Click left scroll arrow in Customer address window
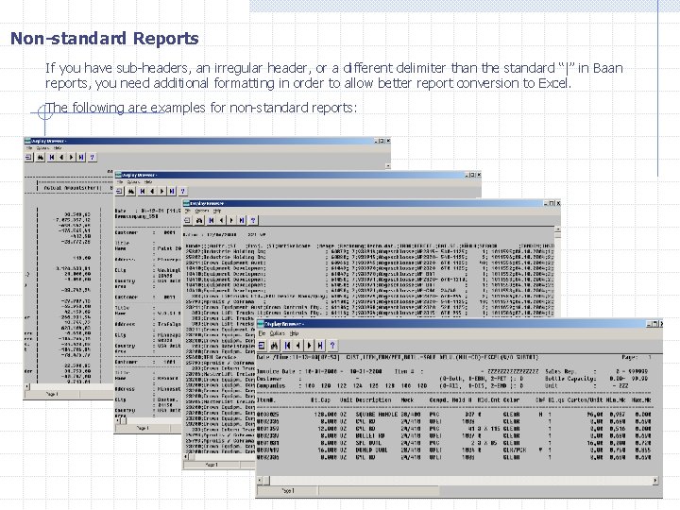 [x=118, y=420]
